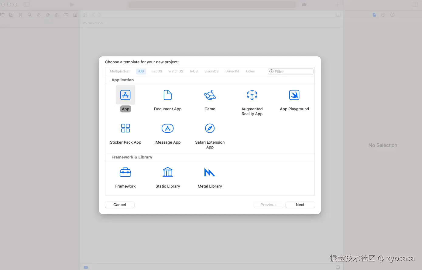
Task: Show the File inspector
Action: tap(374, 15)
